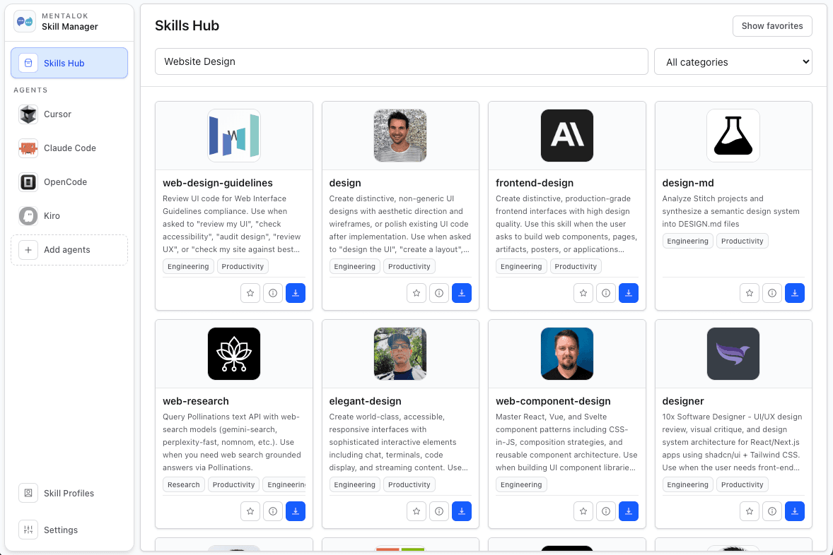The height and width of the screenshot is (555, 833).
Task: Click the Research tag on web-research
Action: point(184,484)
